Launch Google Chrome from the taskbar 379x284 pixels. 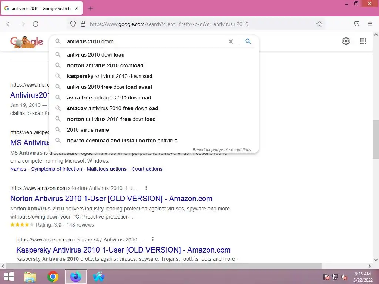53,277
